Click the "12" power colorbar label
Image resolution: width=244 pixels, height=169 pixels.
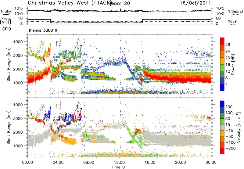228,71
